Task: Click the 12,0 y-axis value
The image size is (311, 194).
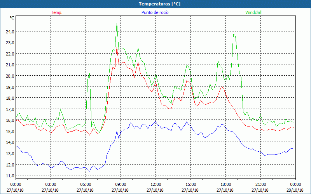Action: (x=10, y=165)
